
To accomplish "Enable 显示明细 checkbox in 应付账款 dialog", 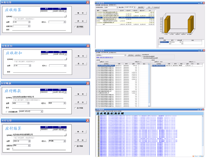I will click(x=75, y=108).
